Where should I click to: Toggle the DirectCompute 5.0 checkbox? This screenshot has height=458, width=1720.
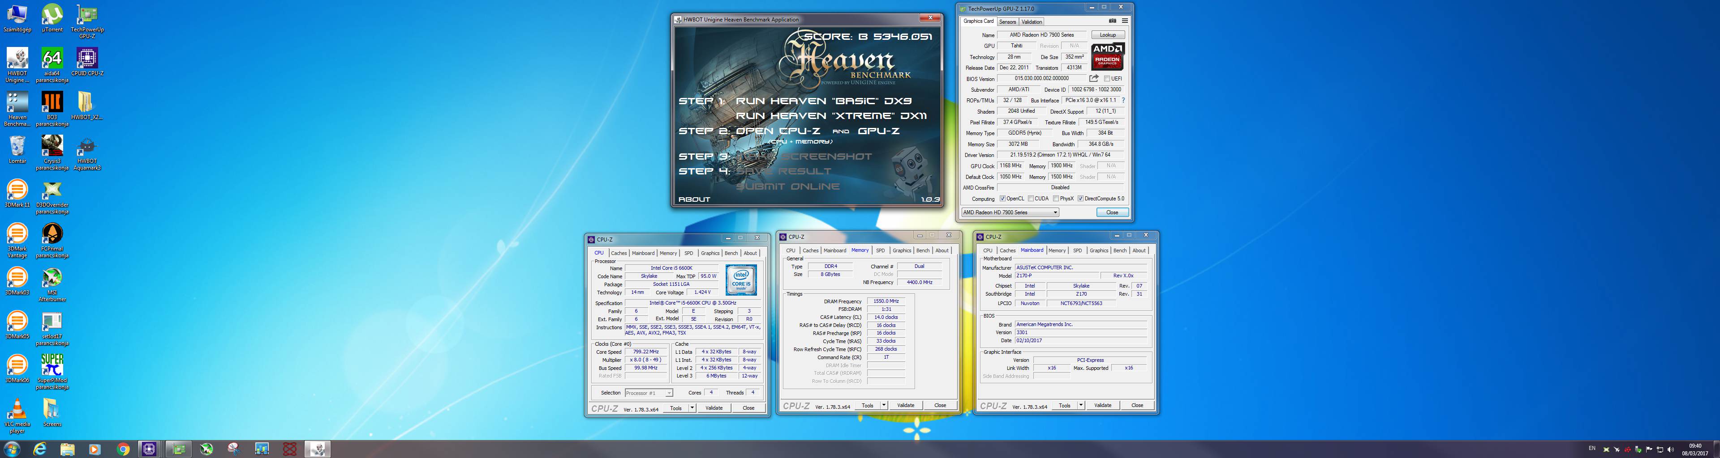click(1080, 199)
